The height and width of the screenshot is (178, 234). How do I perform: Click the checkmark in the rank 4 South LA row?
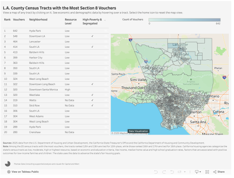(x=92, y=47)
